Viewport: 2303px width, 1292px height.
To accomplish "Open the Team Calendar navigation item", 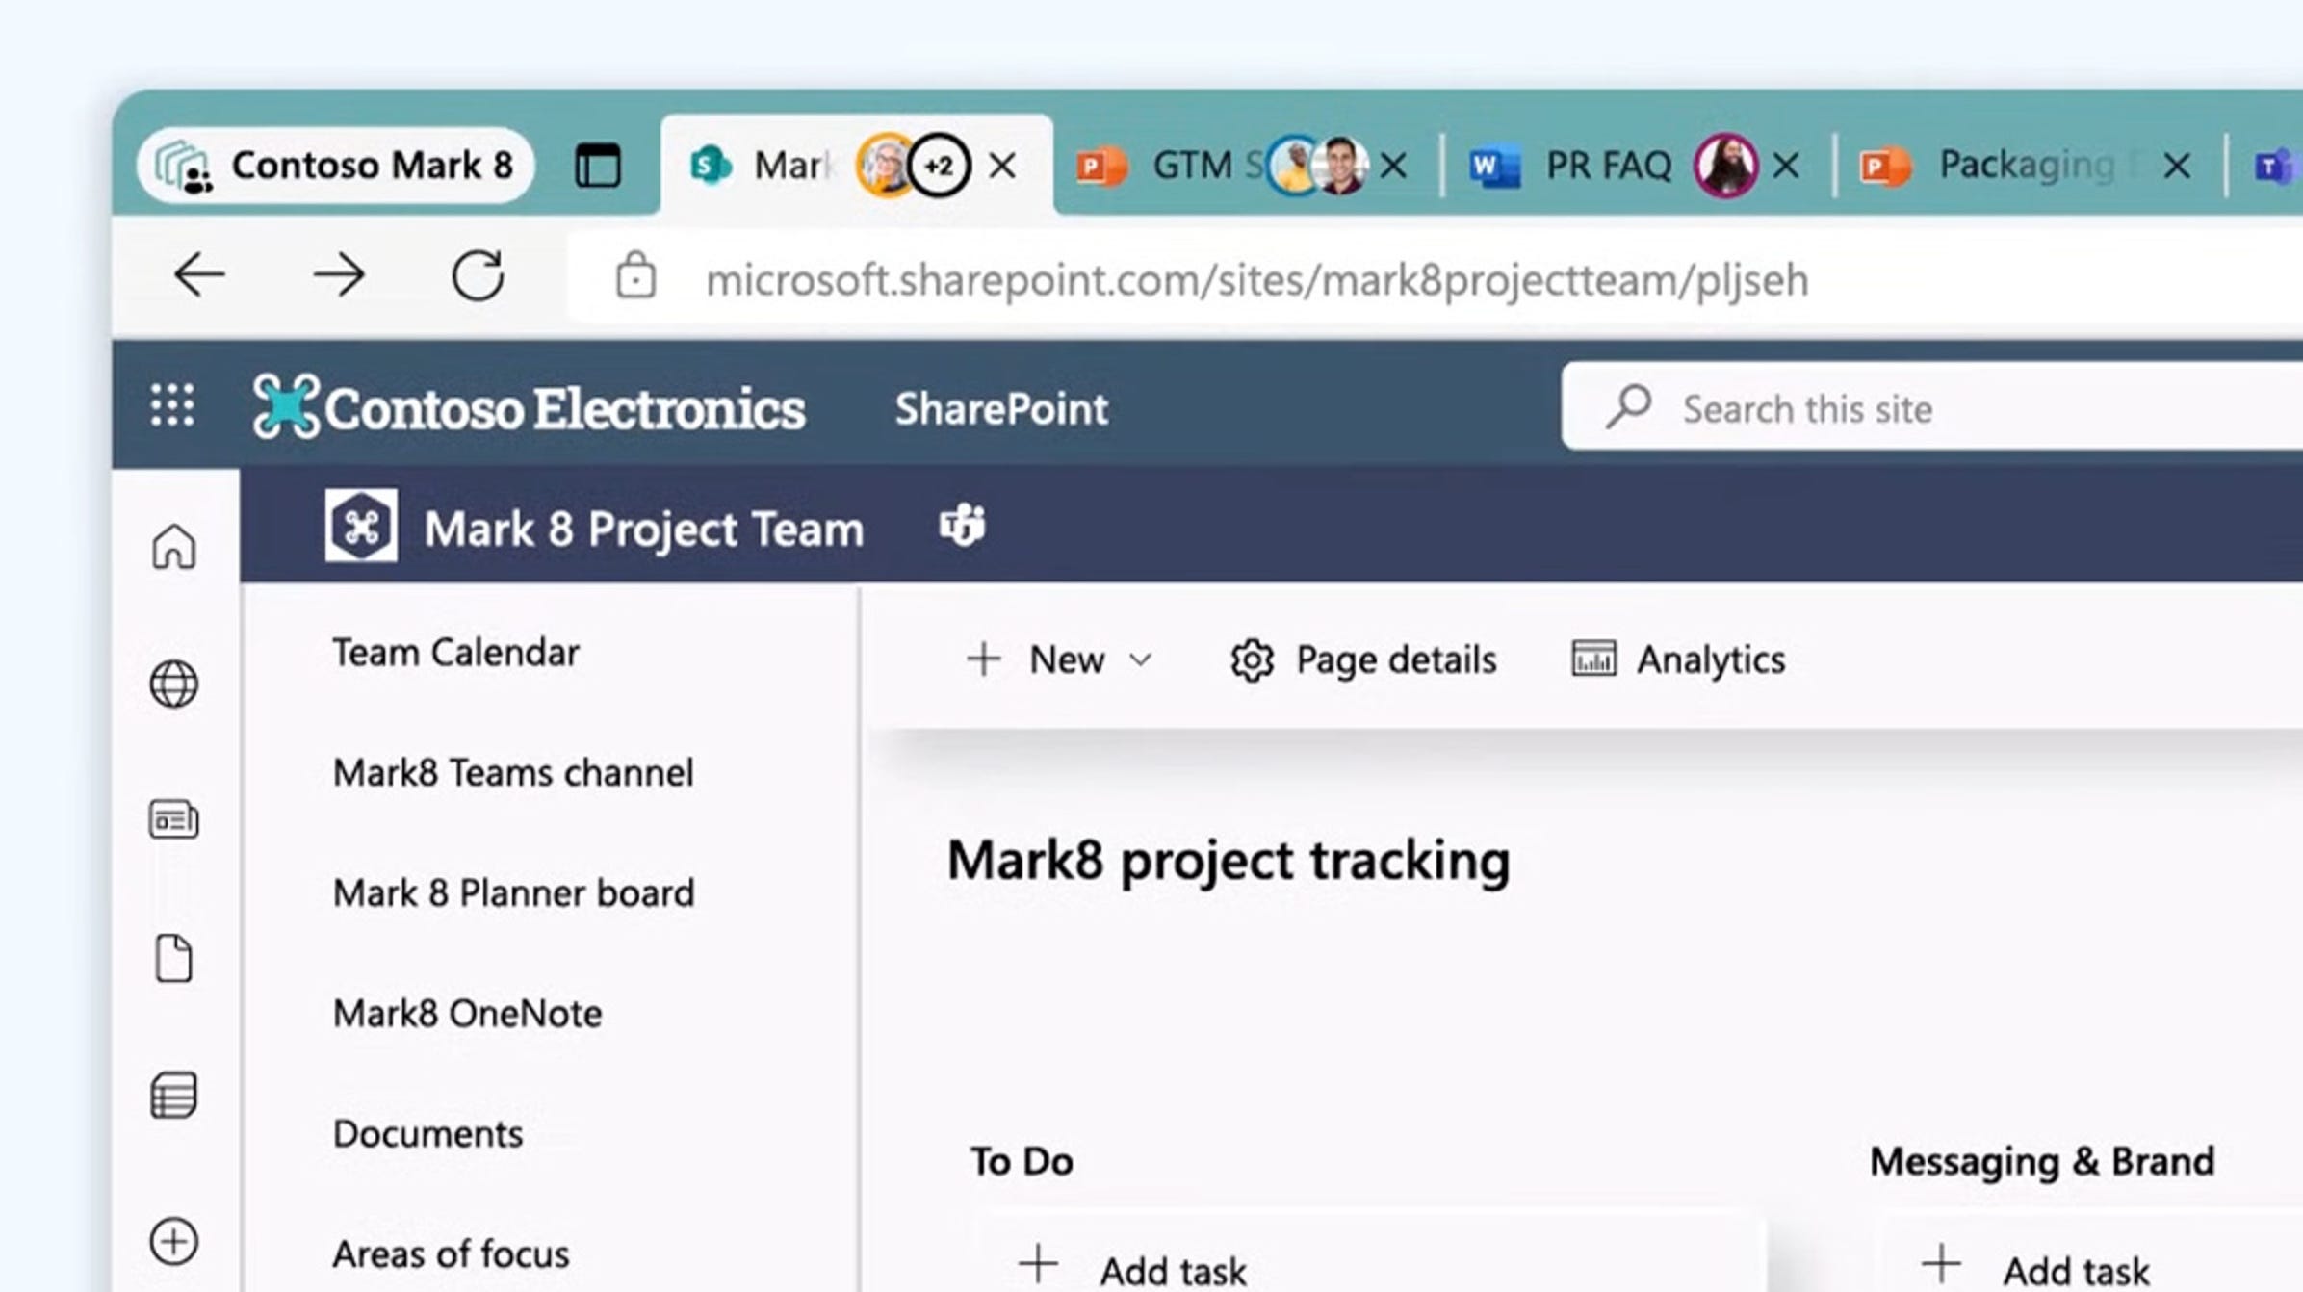I will [455, 650].
